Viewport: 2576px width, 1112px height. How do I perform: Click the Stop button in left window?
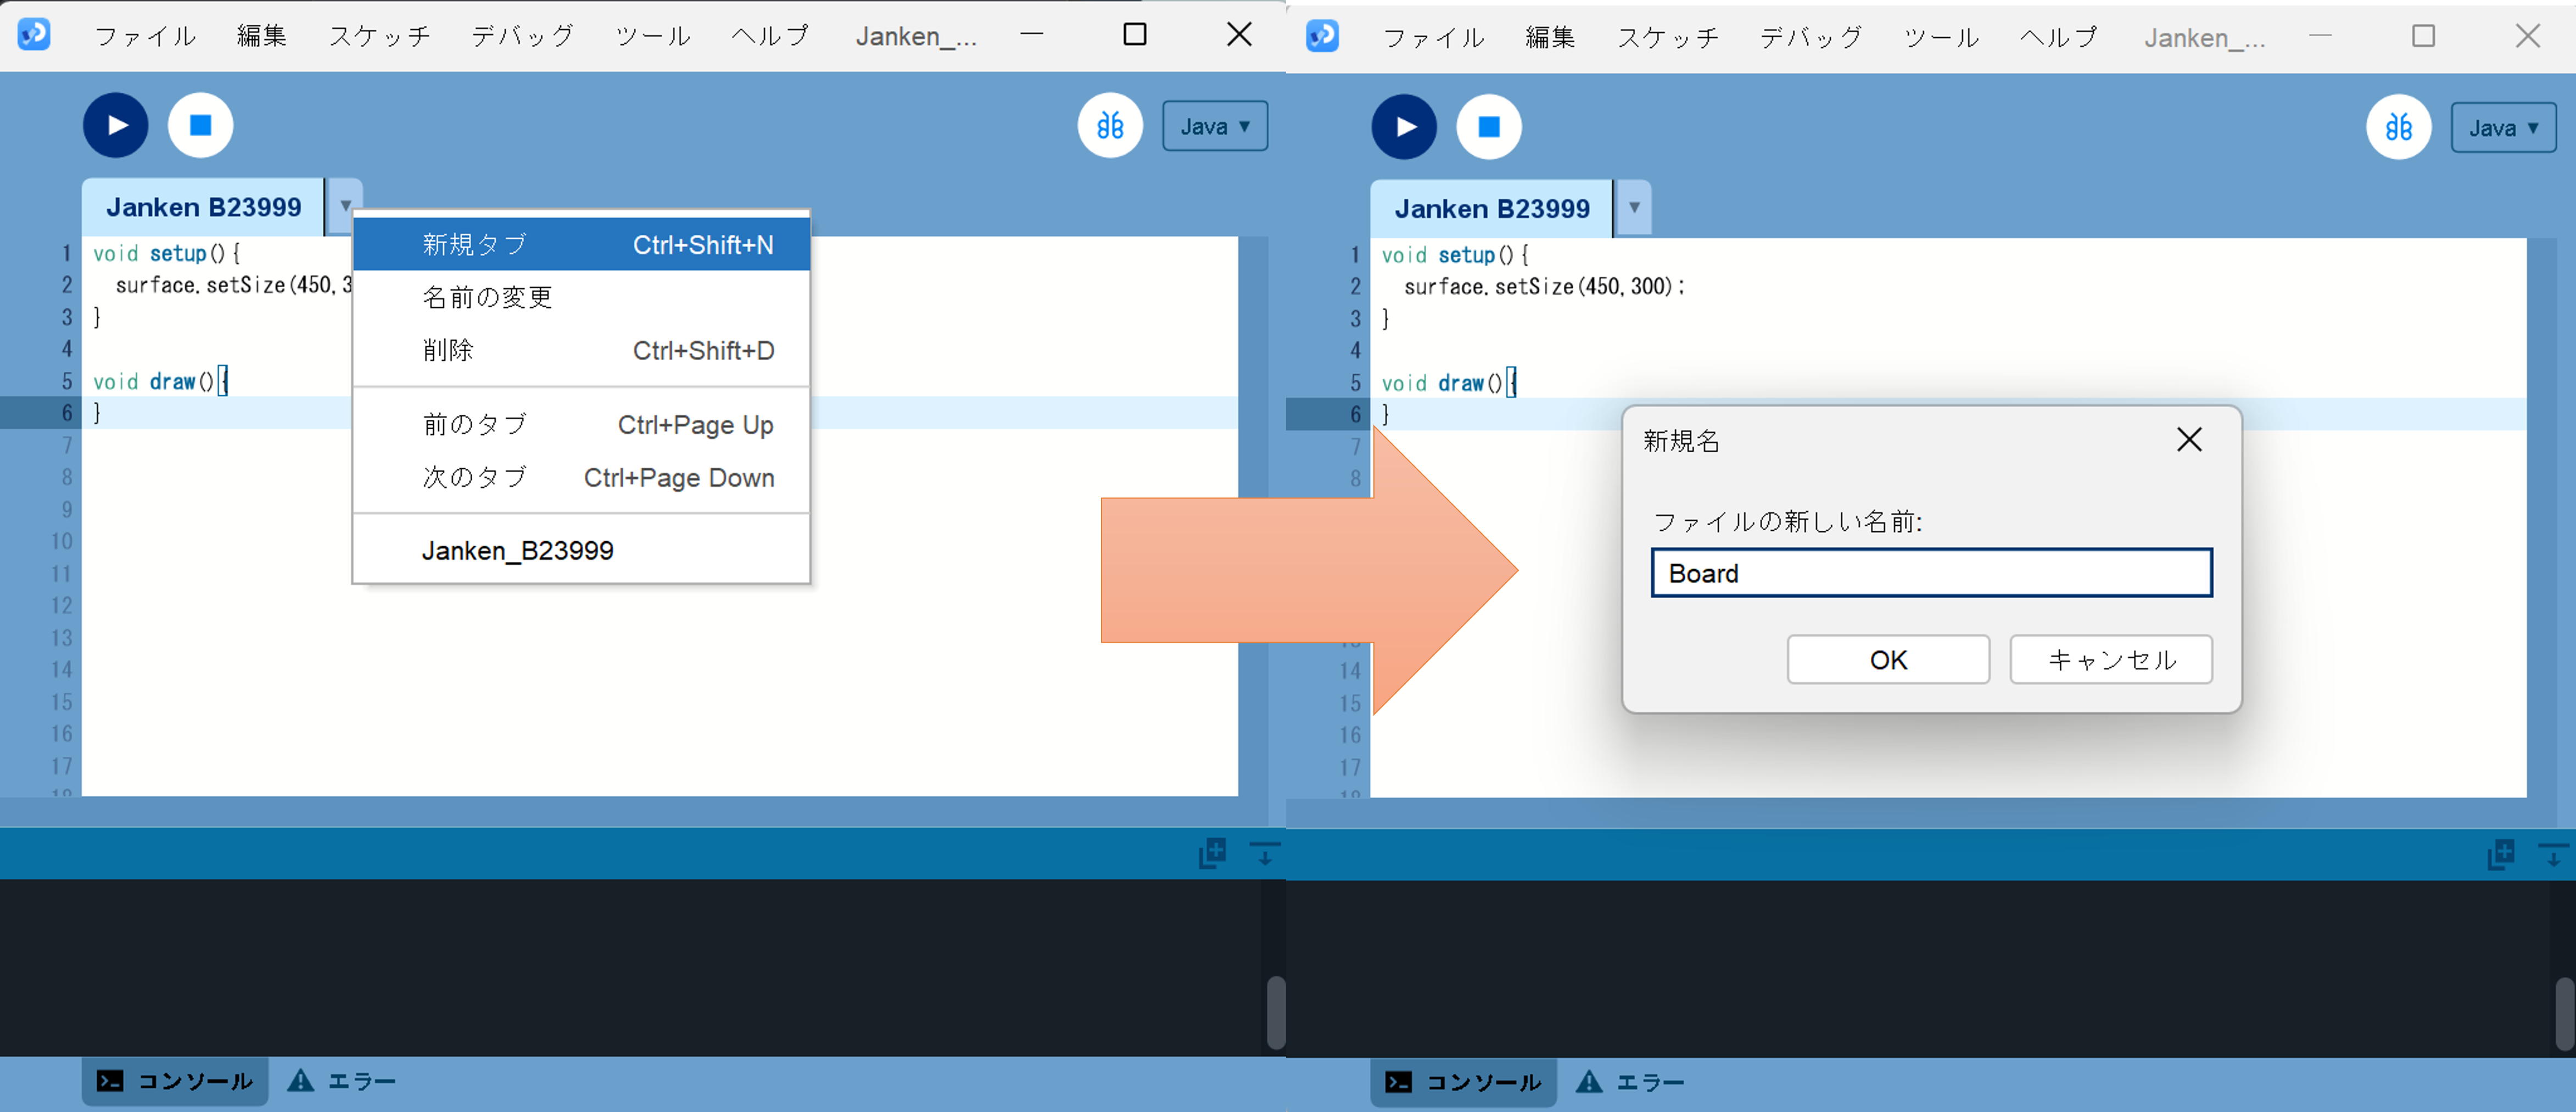(x=200, y=125)
